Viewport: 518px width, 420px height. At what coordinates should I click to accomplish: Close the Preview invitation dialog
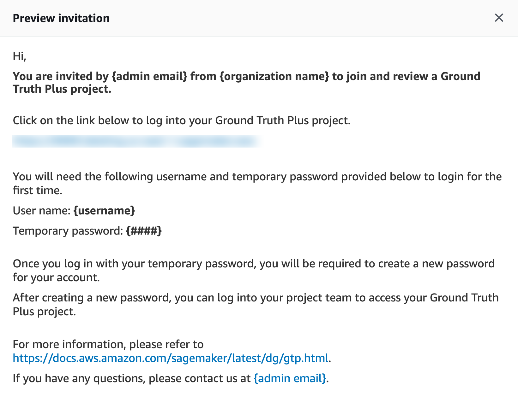(499, 18)
